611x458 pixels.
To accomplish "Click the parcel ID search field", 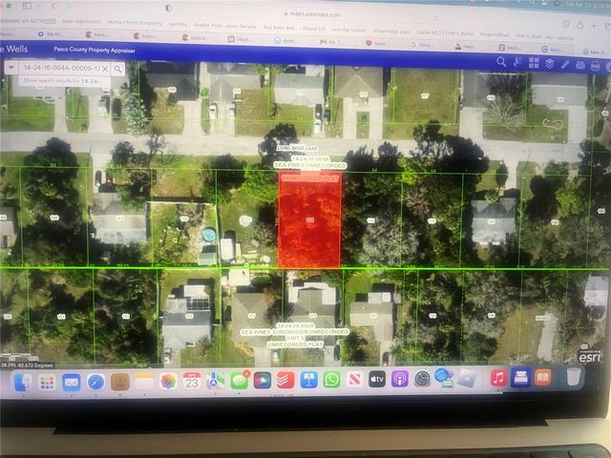I will (x=59, y=69).
